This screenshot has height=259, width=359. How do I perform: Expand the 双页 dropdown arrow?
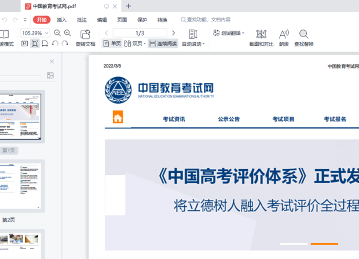[145, 43]
